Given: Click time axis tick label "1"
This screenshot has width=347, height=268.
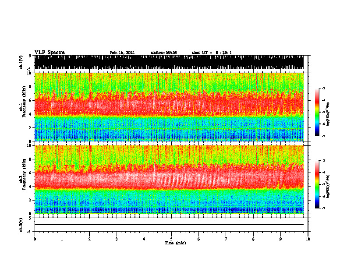Looking at the screenshot, I should (x=62, y=239).
